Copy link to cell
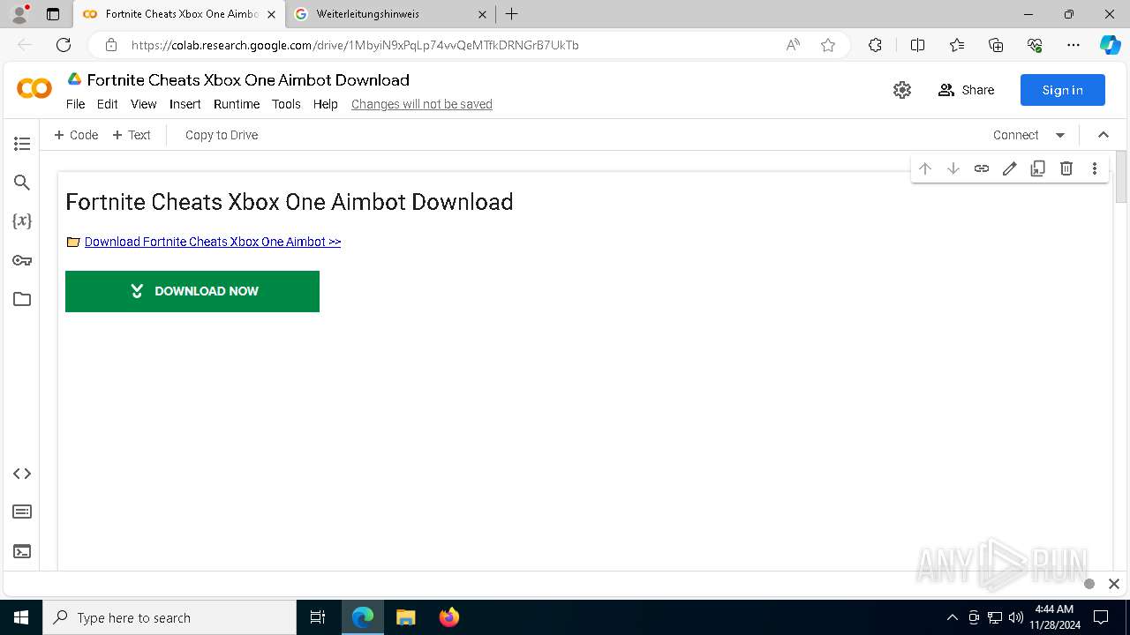The image size is (1130, 635). click(x=982, y=168)
